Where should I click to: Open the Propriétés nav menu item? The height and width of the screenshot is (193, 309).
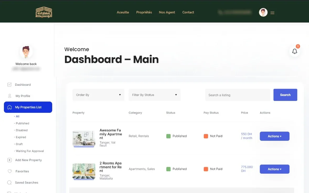144,12
